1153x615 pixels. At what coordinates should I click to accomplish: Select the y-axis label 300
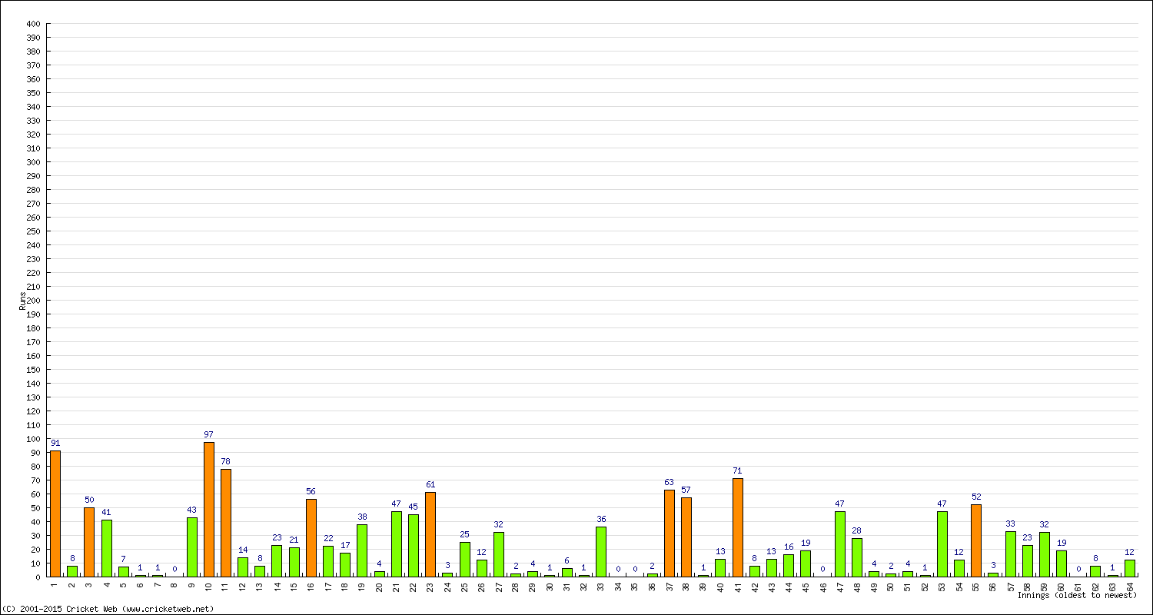pos(33,162)
